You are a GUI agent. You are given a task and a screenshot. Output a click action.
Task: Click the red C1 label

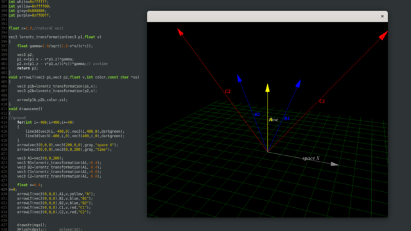322,101
